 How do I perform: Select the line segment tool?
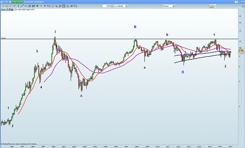coord(15,6)
